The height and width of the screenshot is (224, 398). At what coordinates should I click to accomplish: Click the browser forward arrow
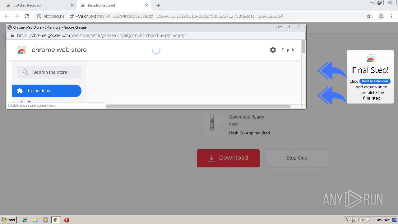tap(17, 16)
